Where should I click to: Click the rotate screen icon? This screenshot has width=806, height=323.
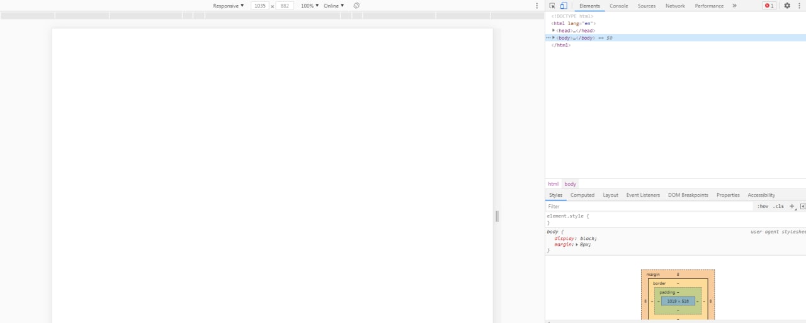point(356,6)
